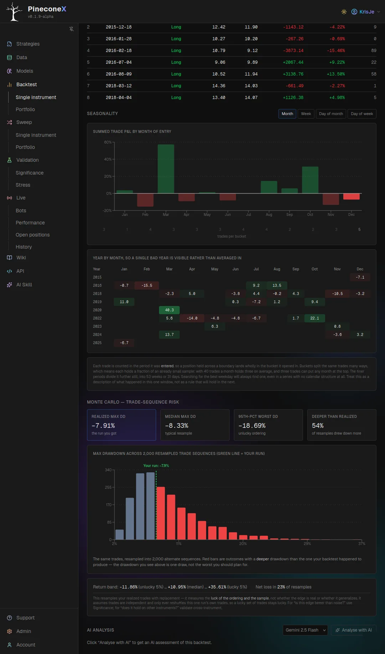Open the Support link
385x654 pixels.
click(x=25, y=618)
